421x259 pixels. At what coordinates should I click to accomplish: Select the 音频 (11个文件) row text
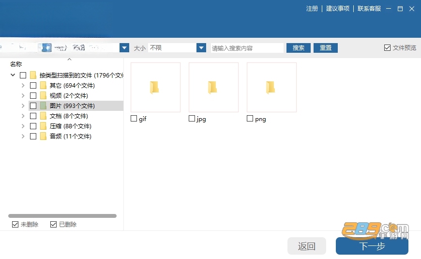tap(70, 136)
